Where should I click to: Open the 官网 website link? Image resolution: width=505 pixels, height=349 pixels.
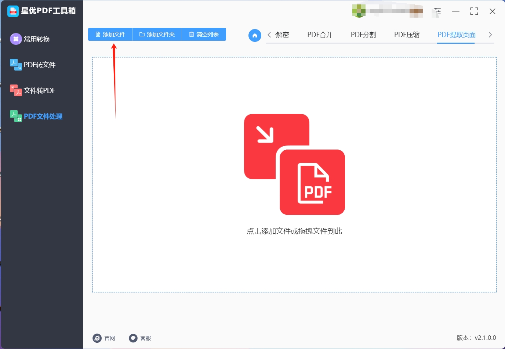coord(104,338)
